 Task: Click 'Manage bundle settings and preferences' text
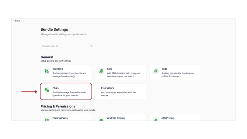pos(64,34)
